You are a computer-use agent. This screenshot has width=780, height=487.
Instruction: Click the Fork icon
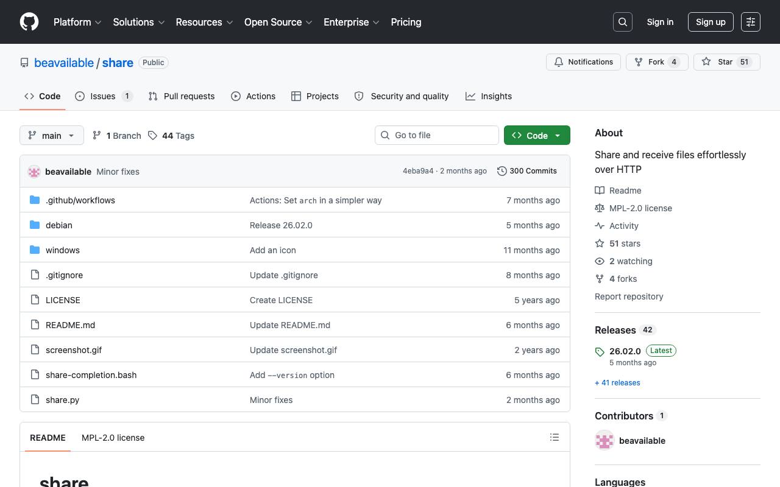click(x=639, y=62)
